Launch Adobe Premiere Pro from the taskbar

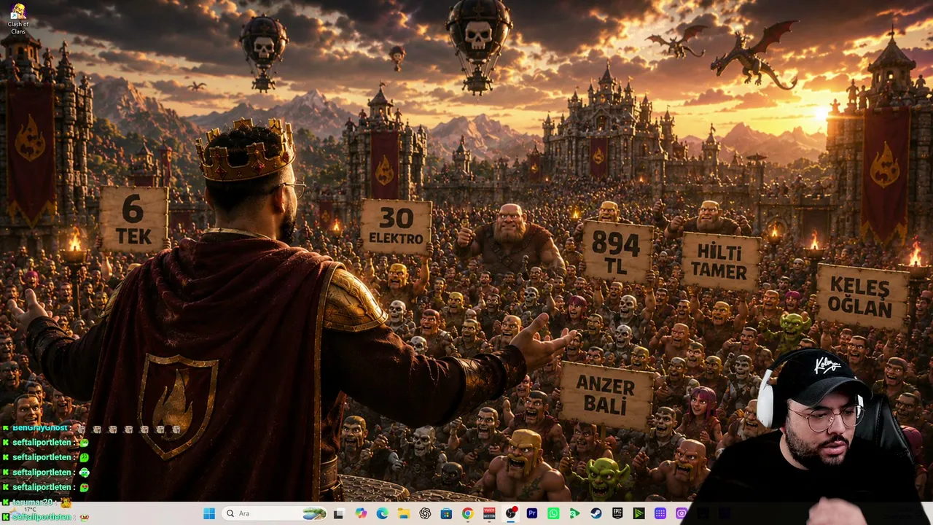pyautogui.click(x=532, y=513)
